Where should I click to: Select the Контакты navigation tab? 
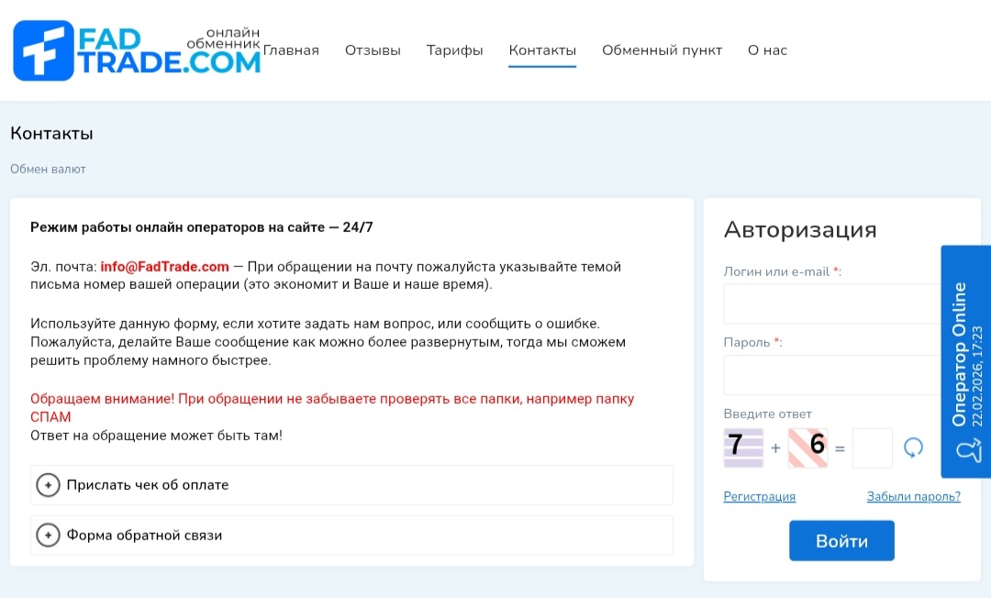[542, 50]
